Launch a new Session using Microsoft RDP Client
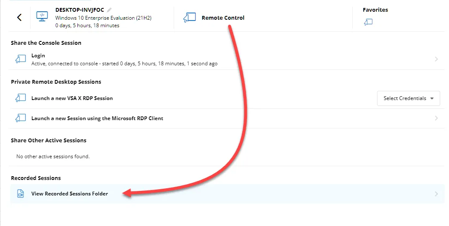This screenshot has width=449, height=226. click(97, 118)
